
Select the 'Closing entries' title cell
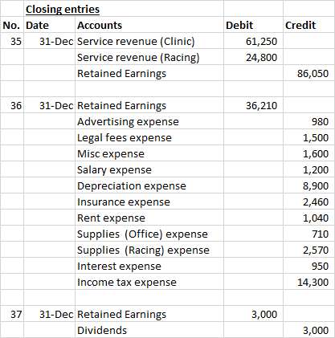[124, 9]
